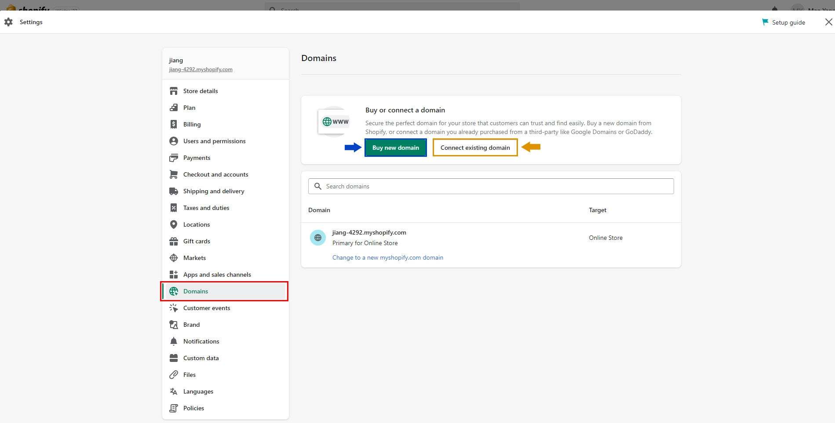Viewport: 835px width, 423px height.
Task: Click the Settings gear icon
Action: (8, 22)
